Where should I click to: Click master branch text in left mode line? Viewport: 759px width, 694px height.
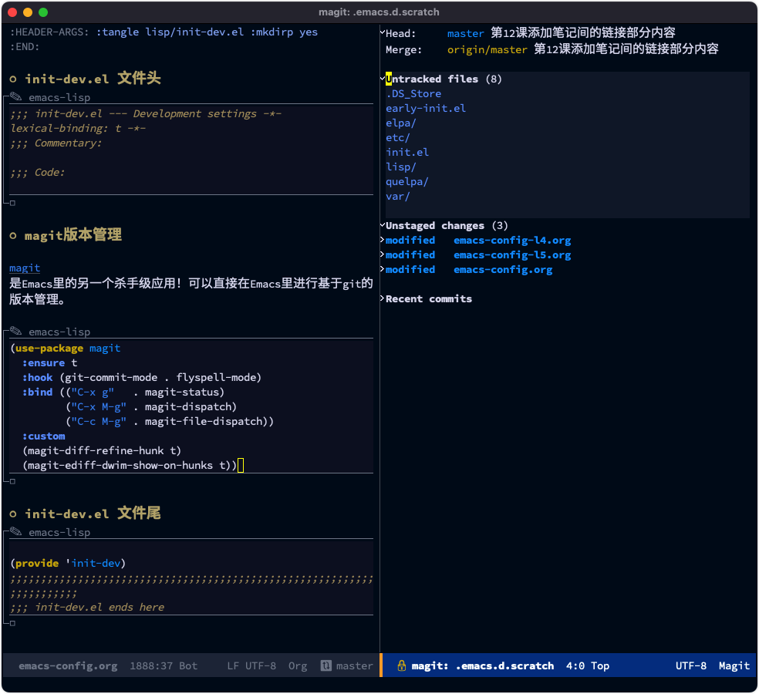click(x=354, y=666)
